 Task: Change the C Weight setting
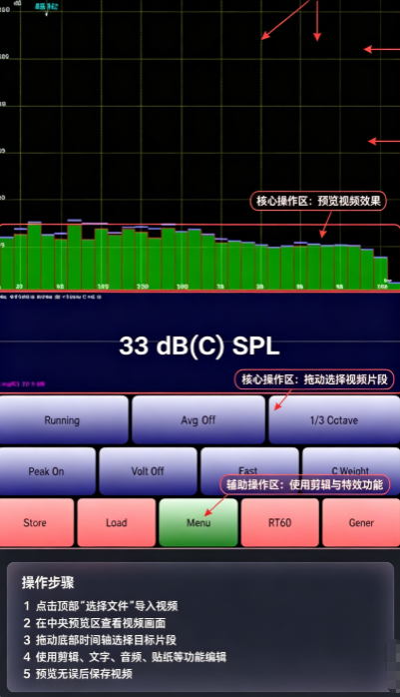[351, 471]
